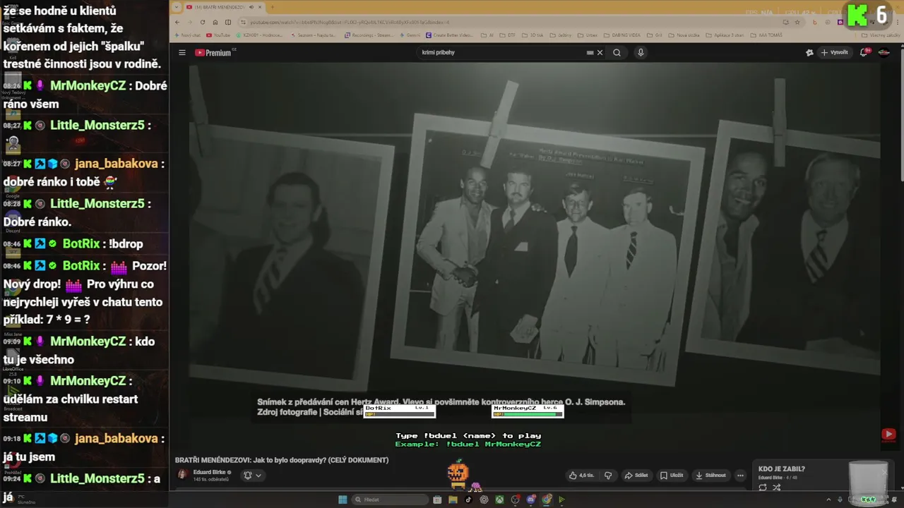Open the Create Better Video bookmark
The image size is (904, 508).
451,35
